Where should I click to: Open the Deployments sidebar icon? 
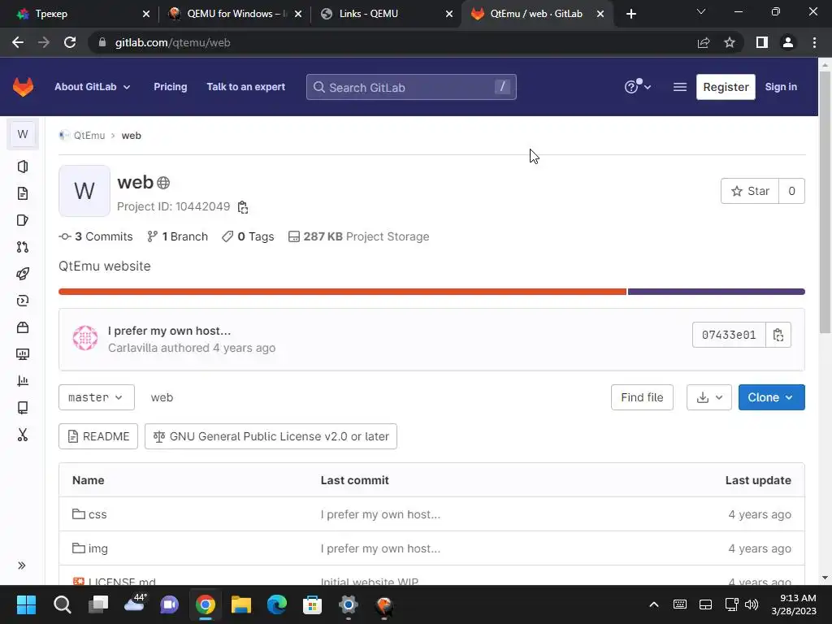[22, 301]
